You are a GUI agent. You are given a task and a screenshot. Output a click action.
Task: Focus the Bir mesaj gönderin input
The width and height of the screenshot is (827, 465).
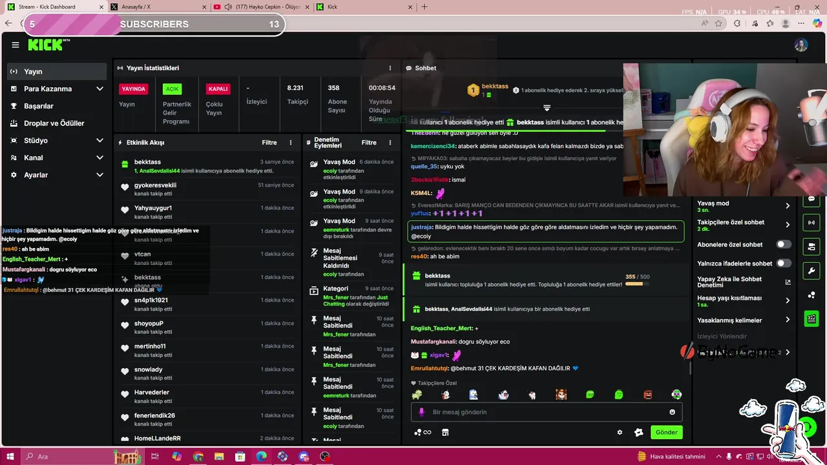point(547,412)
